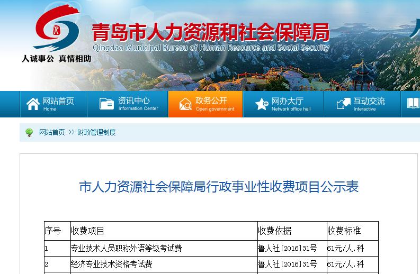Click the share arrow icon for 互动交流
420x274 pixels.
tap(343, 104)
